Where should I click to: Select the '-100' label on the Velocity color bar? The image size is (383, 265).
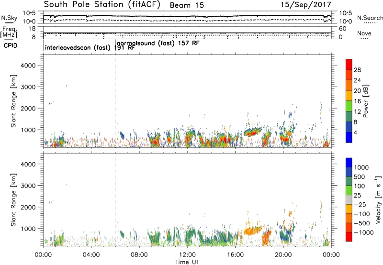click(362, 214)
